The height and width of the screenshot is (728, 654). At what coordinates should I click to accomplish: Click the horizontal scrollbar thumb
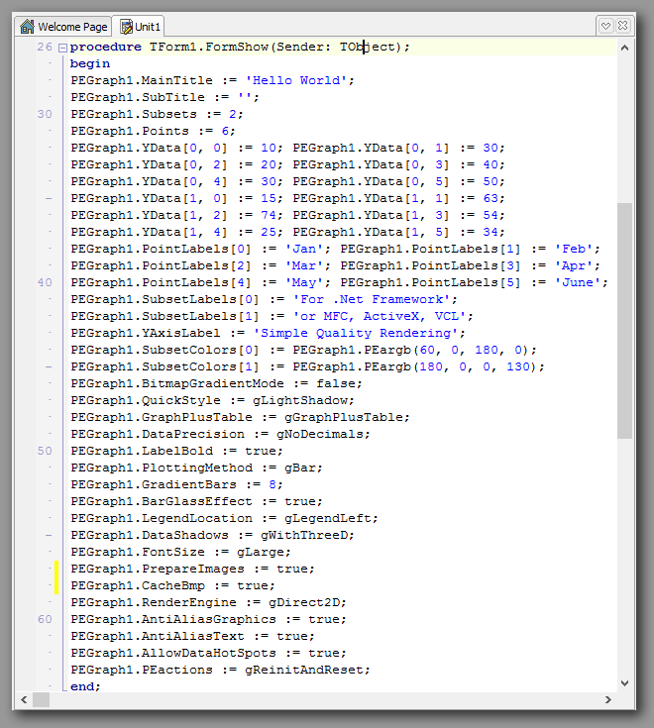coord(41,699)
